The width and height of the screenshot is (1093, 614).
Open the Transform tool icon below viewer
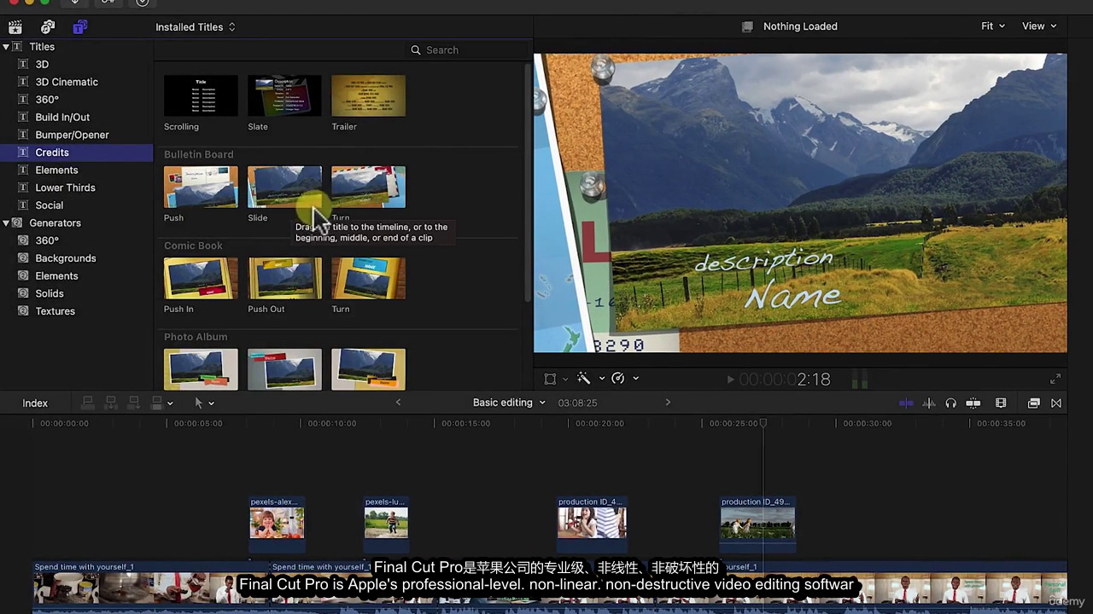pyautogui.click(x=550, y=379)
